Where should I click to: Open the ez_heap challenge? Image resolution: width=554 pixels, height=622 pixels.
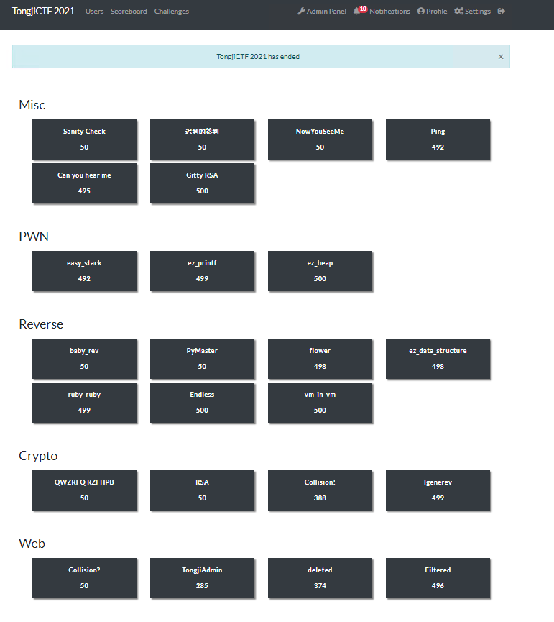point(320,271)
